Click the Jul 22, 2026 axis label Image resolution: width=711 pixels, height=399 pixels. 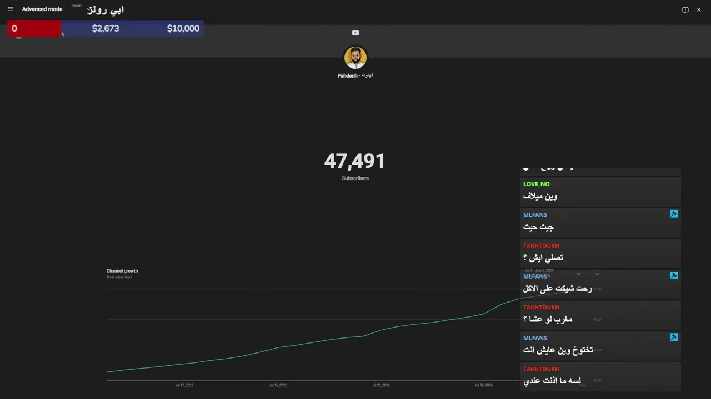[380, 385]
